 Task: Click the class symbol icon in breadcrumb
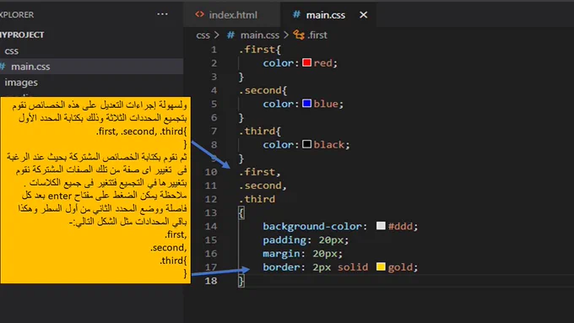[x=299, y=35]
